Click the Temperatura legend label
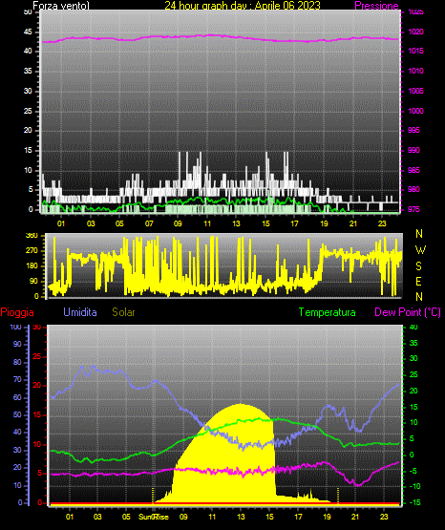This screenshot has height=530, width=445. (x=328, y=312)
